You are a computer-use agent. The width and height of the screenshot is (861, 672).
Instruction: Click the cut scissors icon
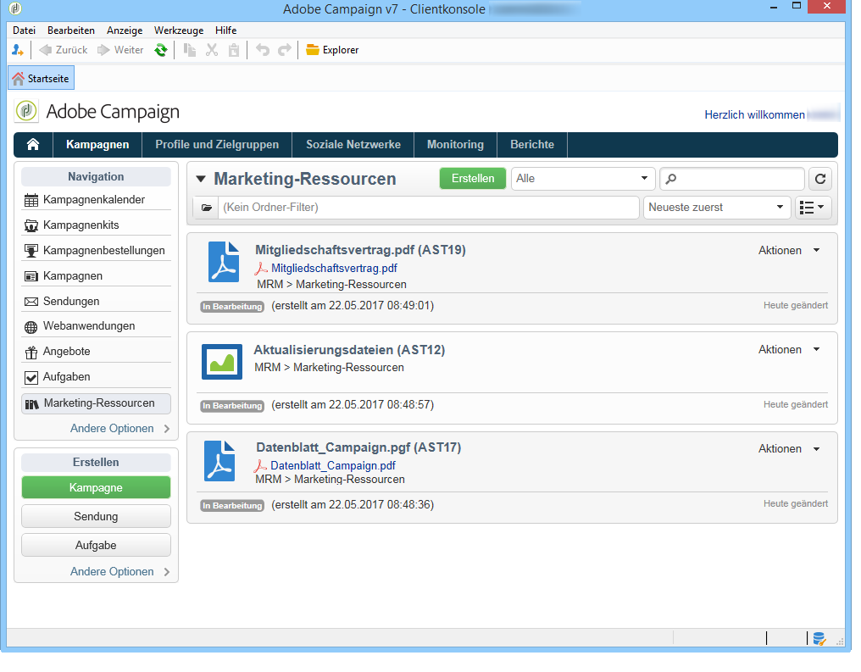(x=211, y=50)
